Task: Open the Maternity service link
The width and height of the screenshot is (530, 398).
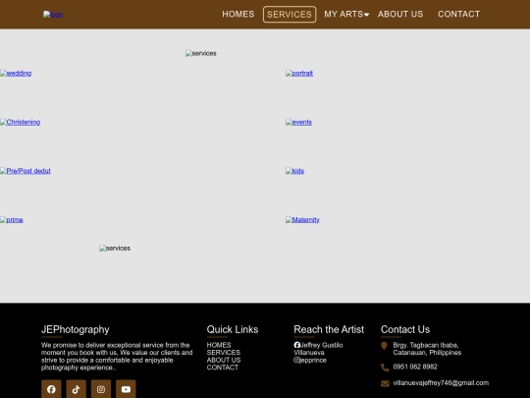Action: 302,220
